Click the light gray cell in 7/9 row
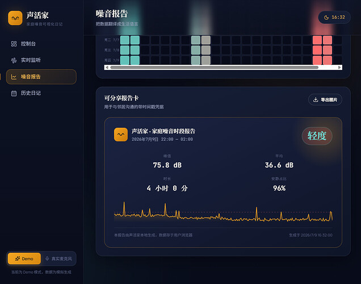The height and width of the screenshot is (284, 361). pos(206,60)
